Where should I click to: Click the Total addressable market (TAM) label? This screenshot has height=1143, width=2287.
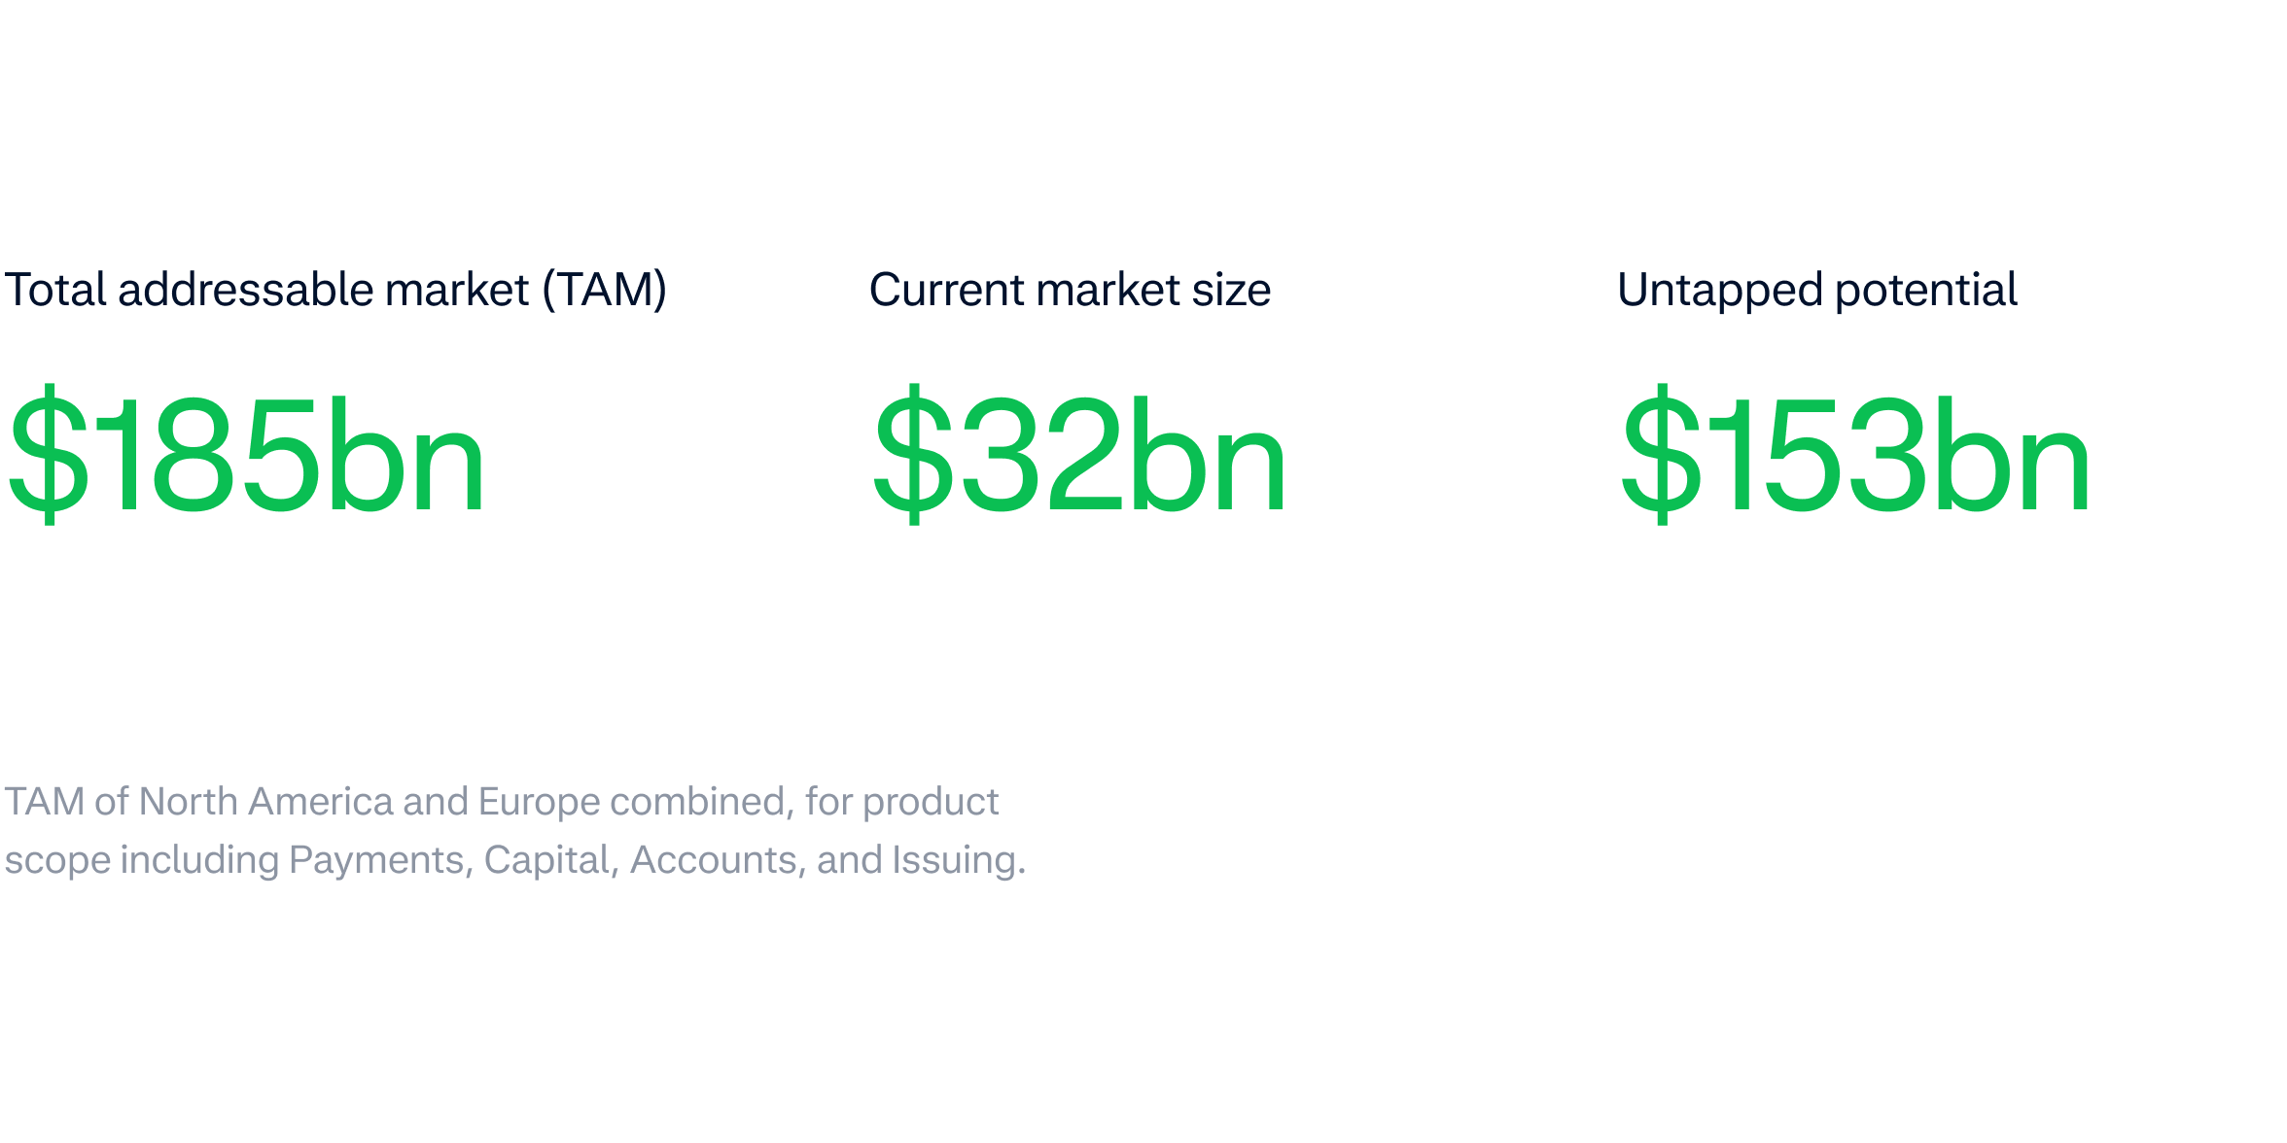(x=335, y=290)
